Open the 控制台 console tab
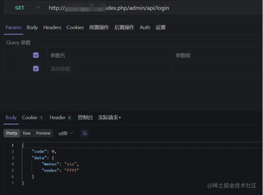Viewport: 263px width, 195px height. coord(85,118)
